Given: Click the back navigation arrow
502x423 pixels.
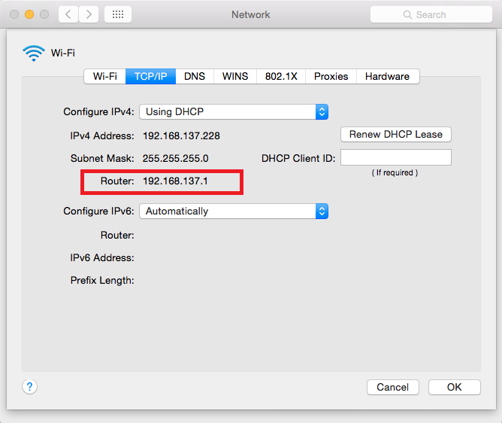Looking at the screenshot, I should coord(68,14).
